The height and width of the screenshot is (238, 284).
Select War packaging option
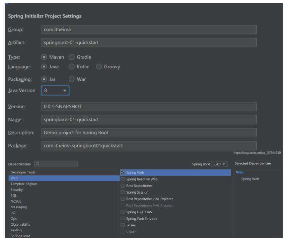point(72,79)
